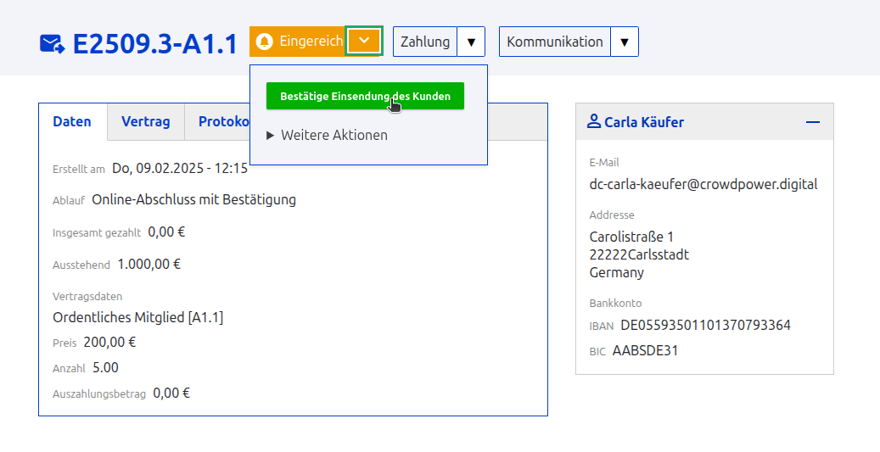Open the Kommunikation dropdown arrow
Screen dimensions: 880x452
point(625,42)
